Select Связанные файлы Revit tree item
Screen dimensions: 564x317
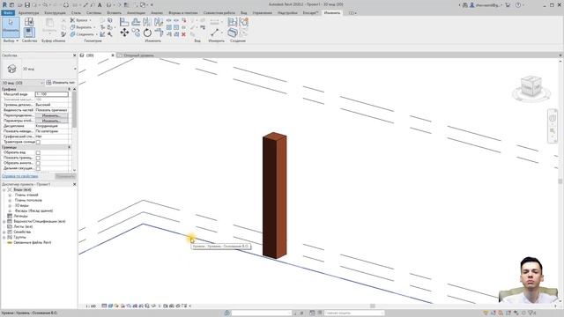32,243
